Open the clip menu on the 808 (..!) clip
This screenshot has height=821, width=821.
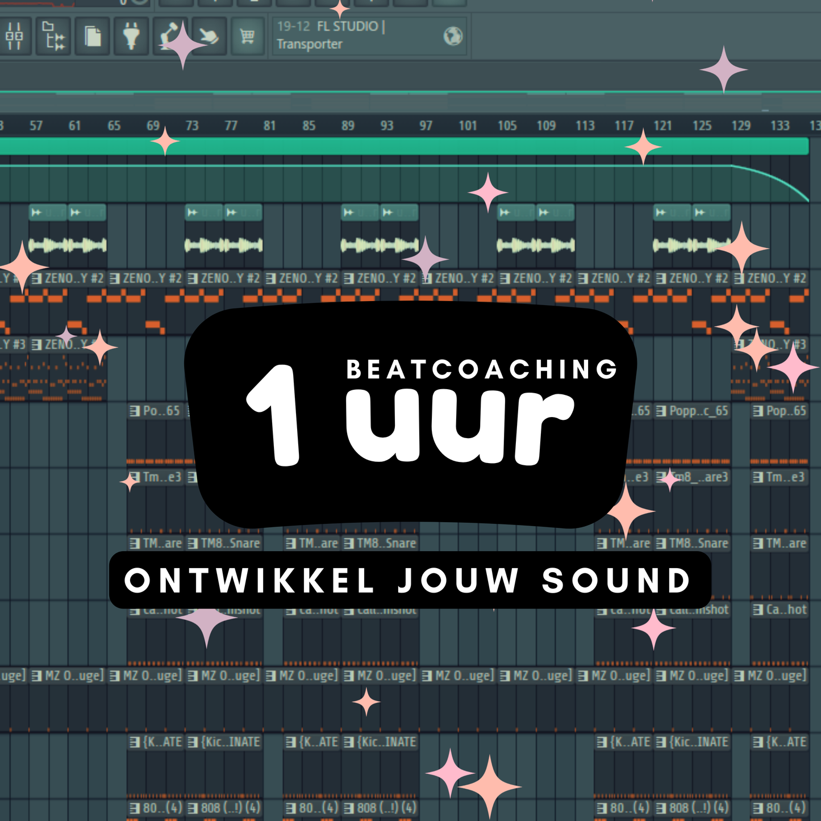(x=193, y=807)
